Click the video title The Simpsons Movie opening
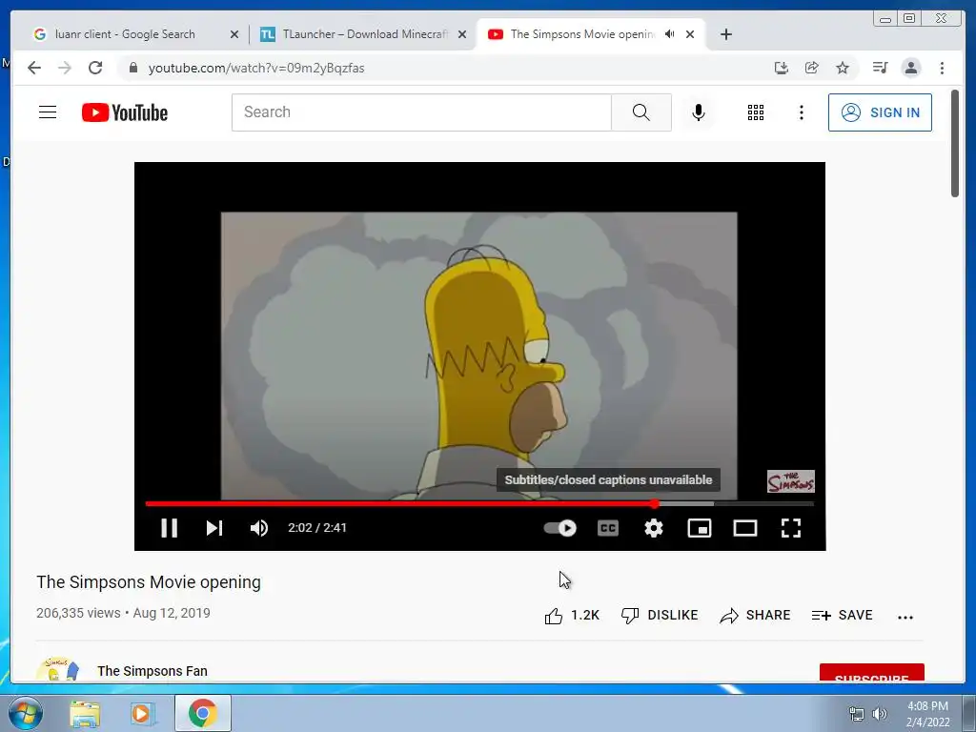The width and height of the screenshot is (976, 732). 149,582
